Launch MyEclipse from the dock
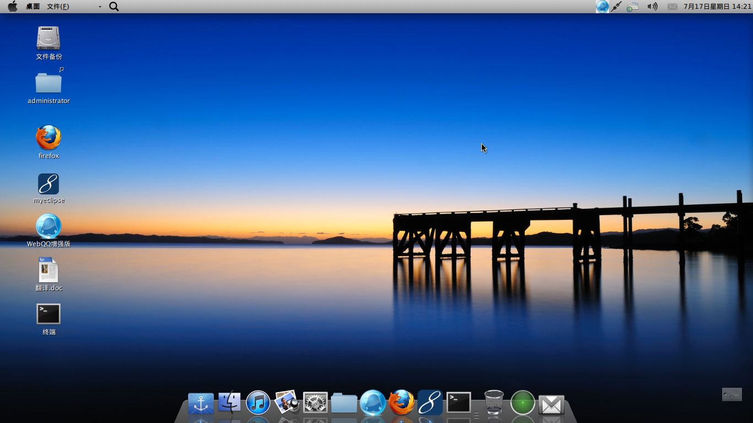753x423 pixels. 430,402
